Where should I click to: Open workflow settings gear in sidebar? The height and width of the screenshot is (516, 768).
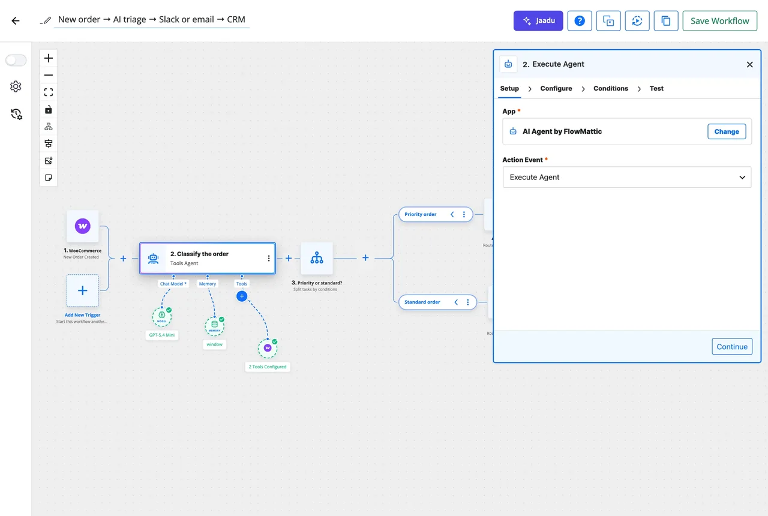(16, 86)
